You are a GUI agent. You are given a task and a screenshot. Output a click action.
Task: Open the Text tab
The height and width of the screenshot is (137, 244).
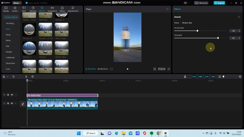pos(24,9)
